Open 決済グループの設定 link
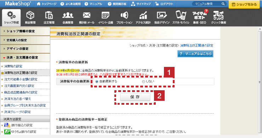The height and width of the screenshot is (138, 262). pyautogui.click(x=18, y=112)
